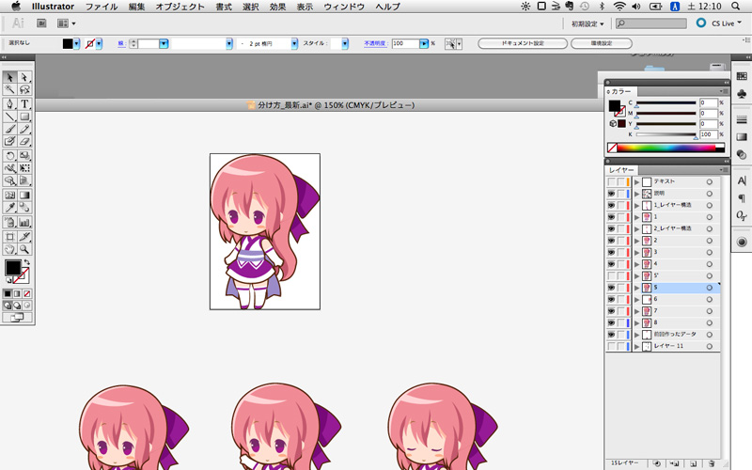
Task: Lock layer 3 using its lock box
Action: 620,252
